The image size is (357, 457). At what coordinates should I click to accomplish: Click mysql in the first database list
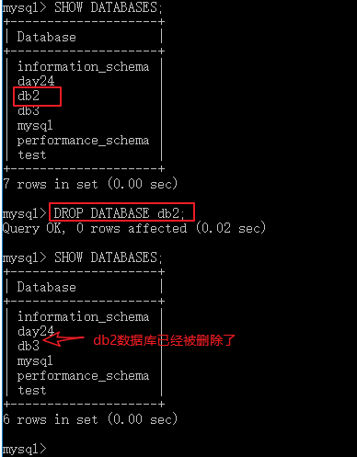click(x=35, y=126)
